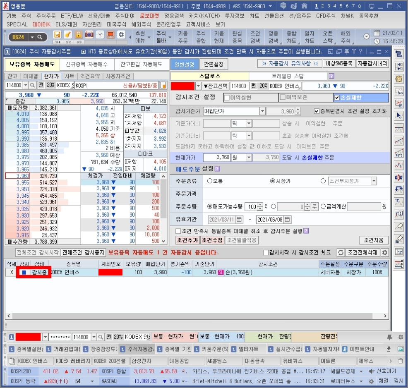Viewport: 408px width, 388px height.
Task: Expand the 주식 툴바 dropdown arrow
Action: (x=170, y=38)
